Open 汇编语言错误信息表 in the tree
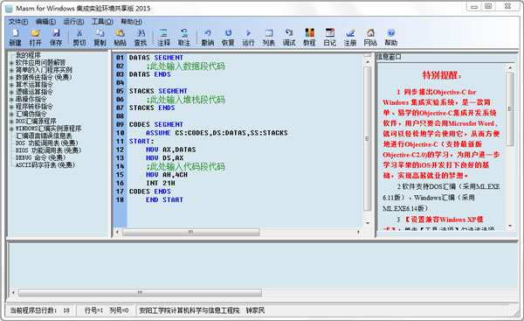This screenshot has width=524, height=321. click(44, 136)
